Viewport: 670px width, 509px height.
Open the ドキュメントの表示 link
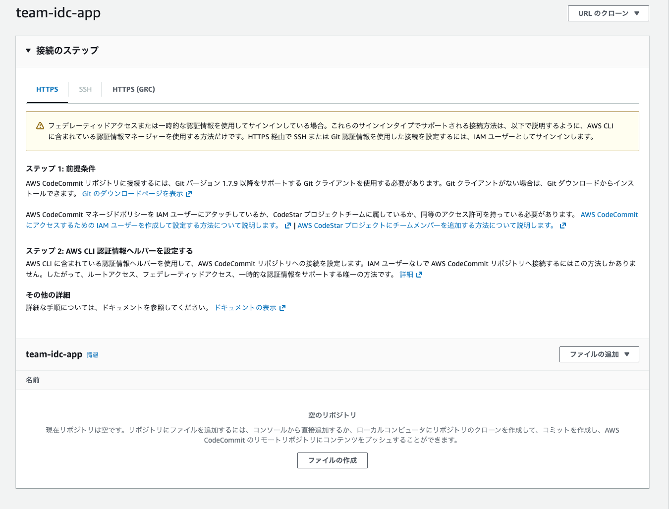click(245, 308)
